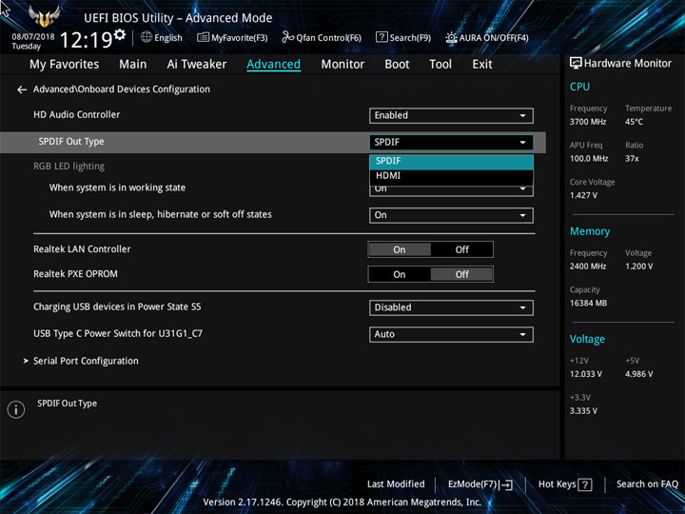Open working state RGB LED dropdown arrow
Screen dimensions: 685x514
(x=522, y=189)
